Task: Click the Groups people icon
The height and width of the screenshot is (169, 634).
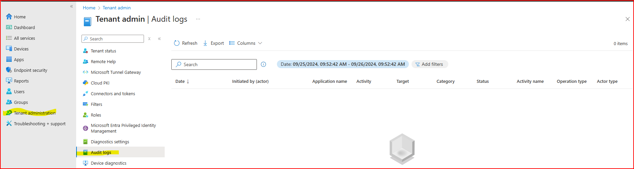Action: click(x=9, y=102)
